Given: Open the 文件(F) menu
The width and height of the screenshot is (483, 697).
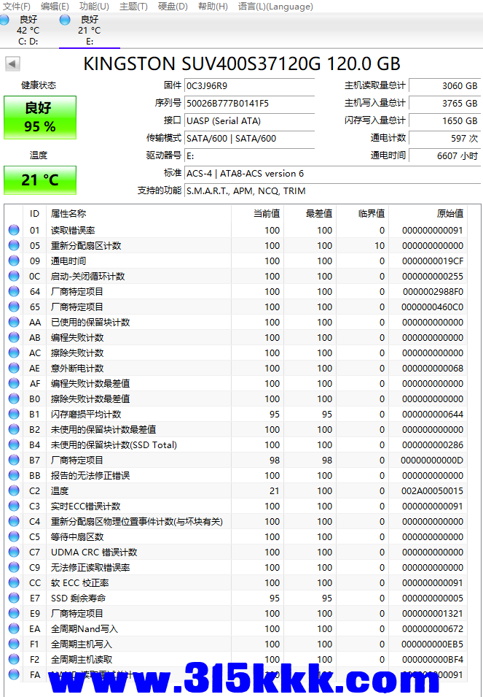Looking at the screenshot, I should click(17, 7).
